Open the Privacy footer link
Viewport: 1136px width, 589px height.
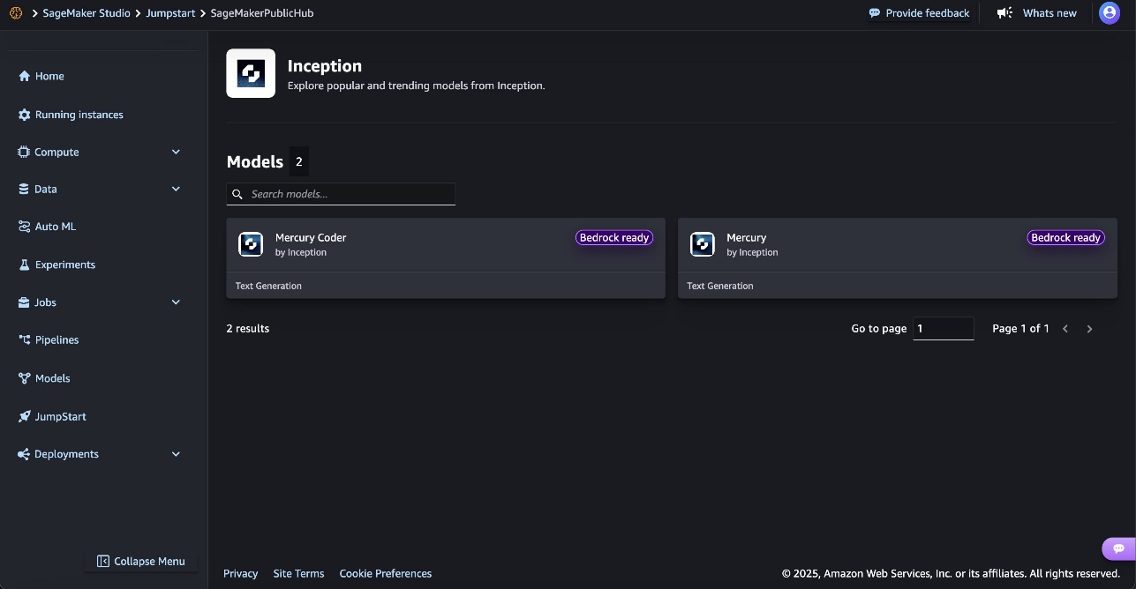point(240,573)
